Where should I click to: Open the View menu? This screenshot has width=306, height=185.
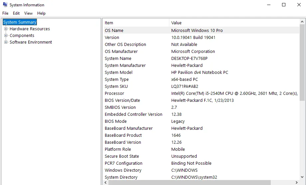(28, 13)
